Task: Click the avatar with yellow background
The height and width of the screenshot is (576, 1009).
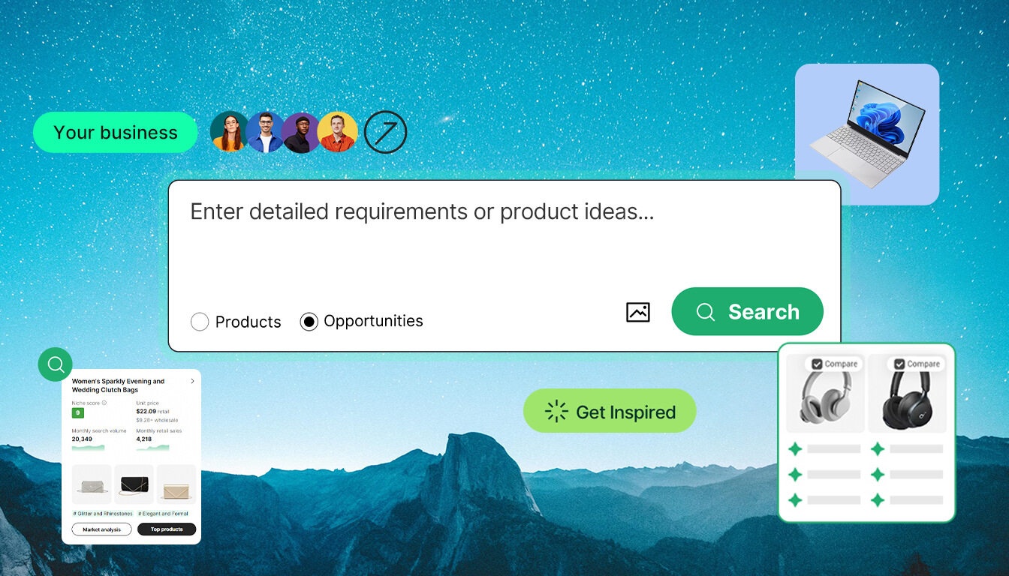Action: point(337,132)
